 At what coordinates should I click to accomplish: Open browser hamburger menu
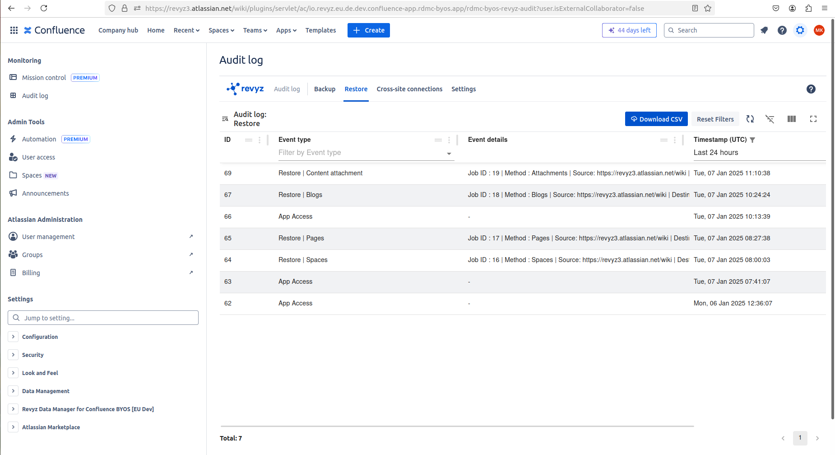tap(825, 8)
